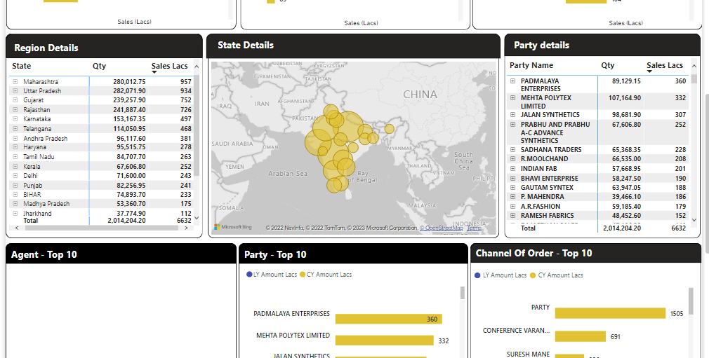The height and width of the screenshot is (358, 709).
Task: Select PADMALAYA ENTERPRISES bar in Party chart
Action: click(388, 319)
